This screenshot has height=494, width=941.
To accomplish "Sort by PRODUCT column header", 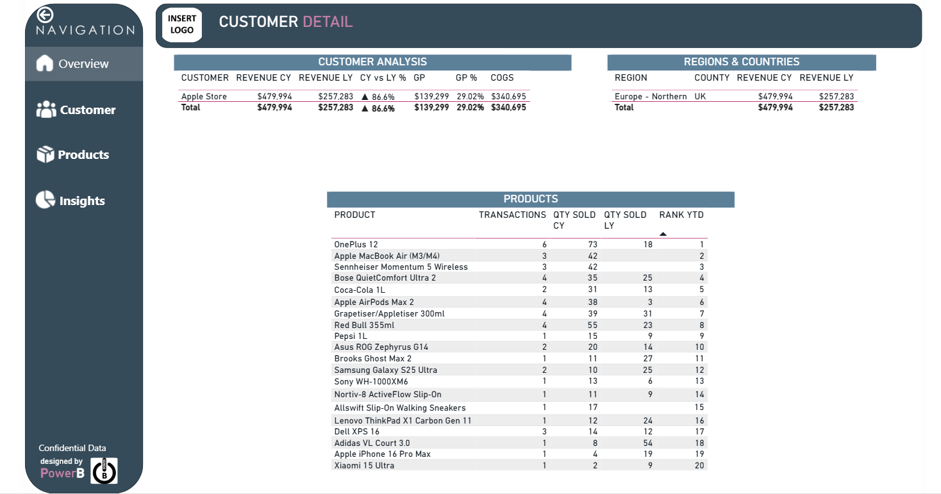I will (x=354, y=215).
